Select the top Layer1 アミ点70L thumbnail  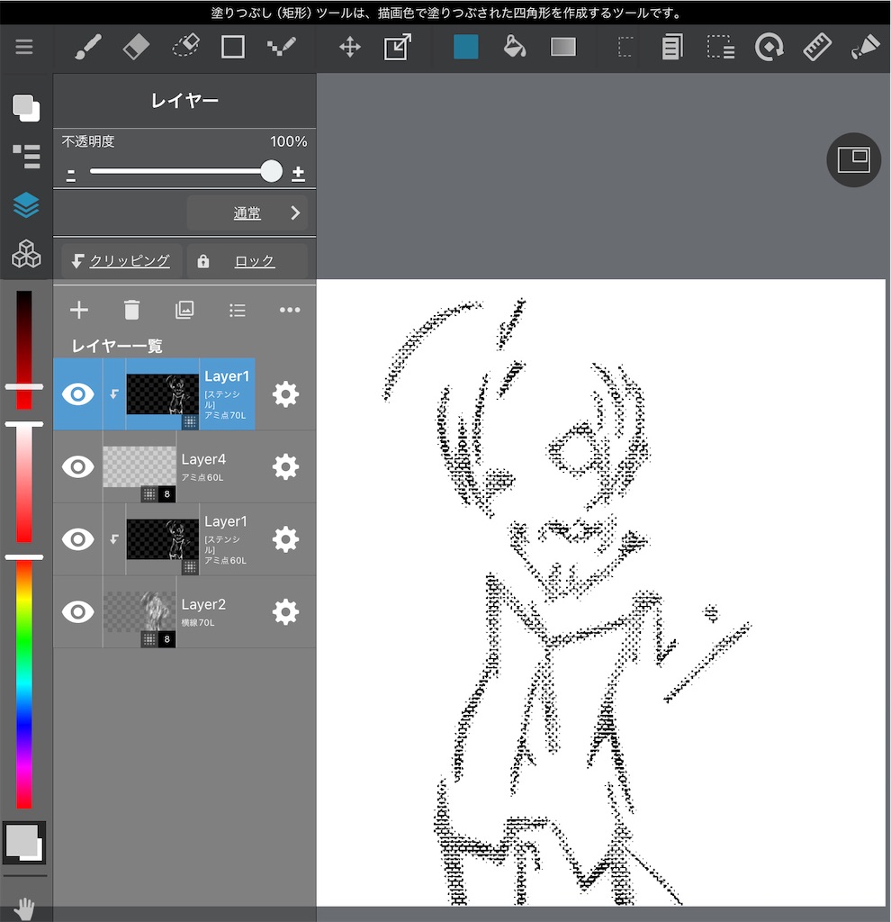click(x=163, y=394)
